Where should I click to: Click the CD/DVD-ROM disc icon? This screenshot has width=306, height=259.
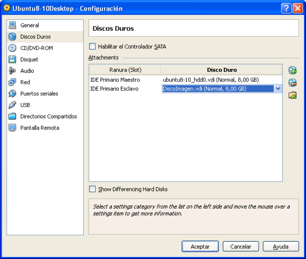12,48
